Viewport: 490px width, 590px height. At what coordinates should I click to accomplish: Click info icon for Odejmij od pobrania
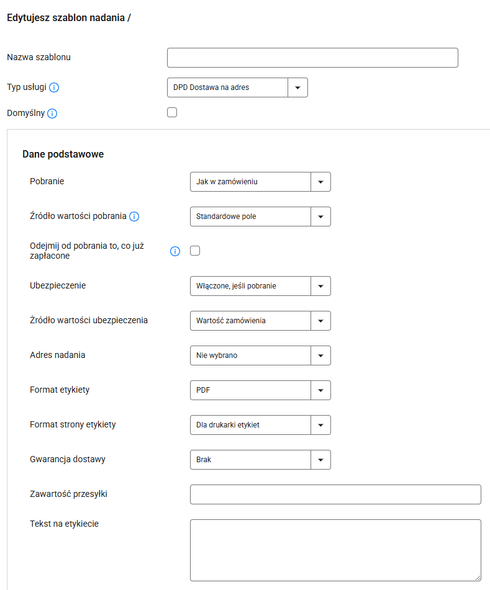click(x=175, y=251)
